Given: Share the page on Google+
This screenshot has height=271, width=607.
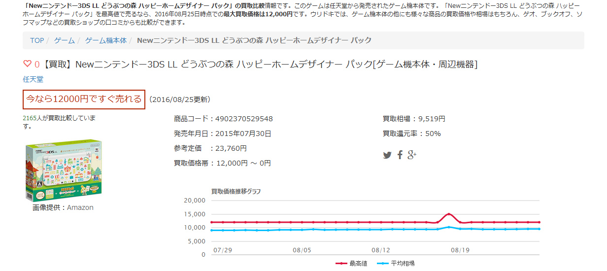Looking at the screenshot, I should click(412, 155).
